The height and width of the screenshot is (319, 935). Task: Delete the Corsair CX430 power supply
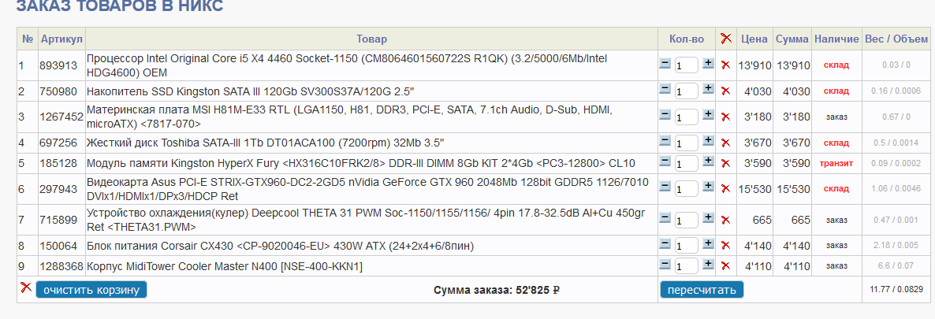pos(725,246)
